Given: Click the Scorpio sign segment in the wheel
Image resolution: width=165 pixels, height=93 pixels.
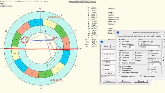Looking at the screenshot, I should (x=21, y=66).
